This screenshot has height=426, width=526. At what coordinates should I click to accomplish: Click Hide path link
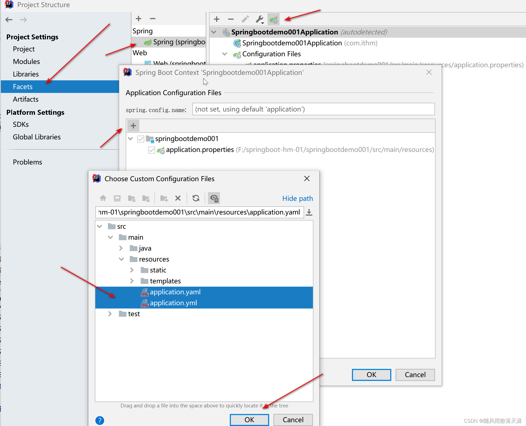pos(298,198)
